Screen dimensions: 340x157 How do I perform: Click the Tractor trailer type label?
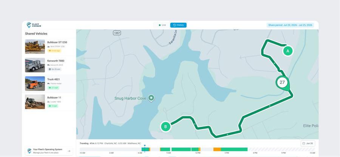tap(55, 83)
